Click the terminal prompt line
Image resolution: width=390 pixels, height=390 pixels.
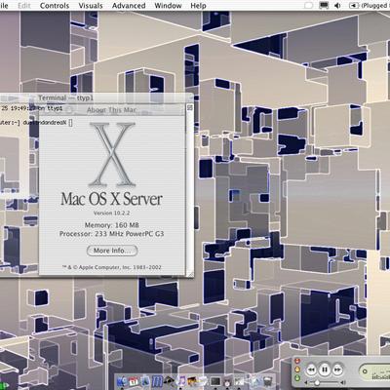[x=36, y=123]
